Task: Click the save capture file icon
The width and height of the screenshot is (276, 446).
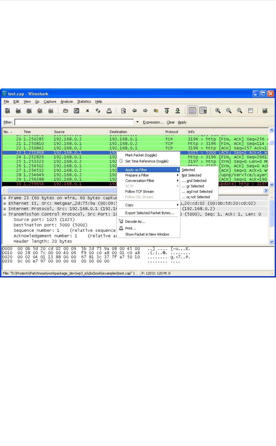Action: [77, 111]
